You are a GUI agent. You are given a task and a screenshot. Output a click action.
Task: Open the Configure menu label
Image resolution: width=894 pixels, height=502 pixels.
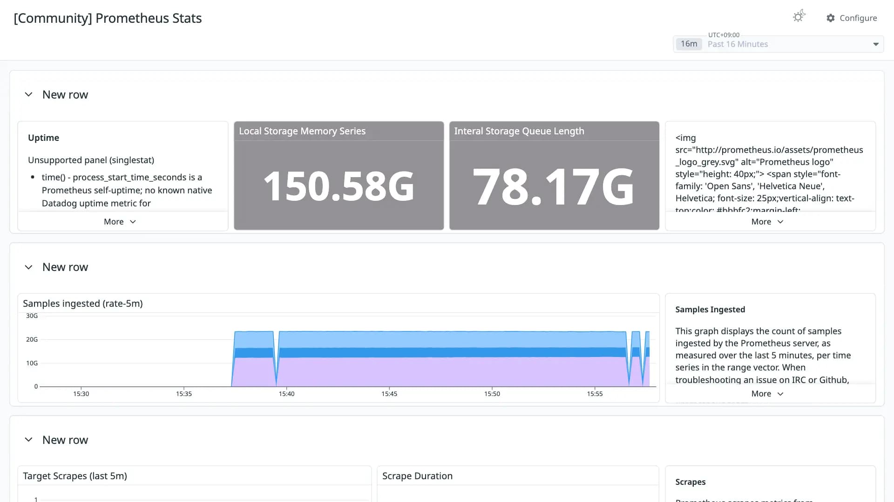[x=858, y=18]
